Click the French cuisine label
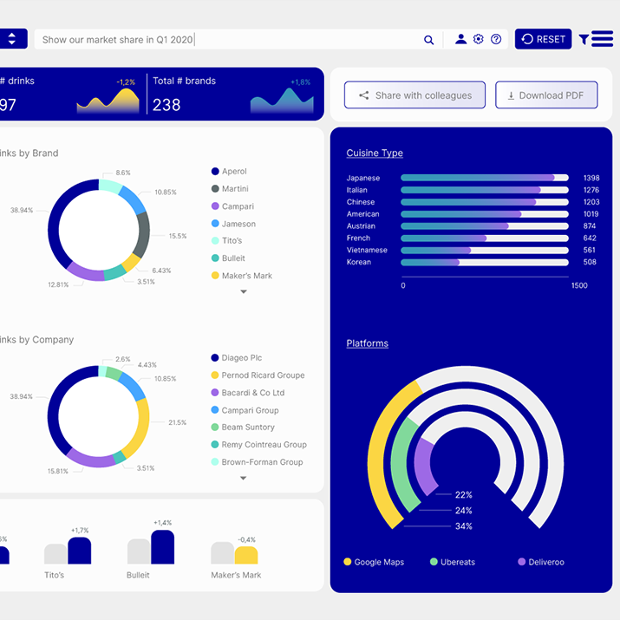Viewport: 620px width, 620px height. coord(358,238)
